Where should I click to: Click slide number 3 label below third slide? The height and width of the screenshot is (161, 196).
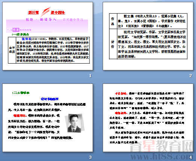pyautogui.click(x=90, y=157)
